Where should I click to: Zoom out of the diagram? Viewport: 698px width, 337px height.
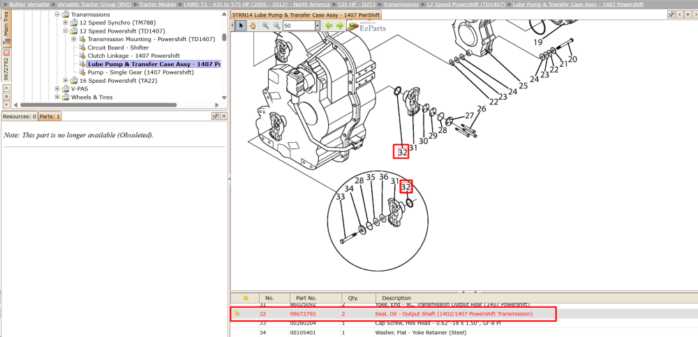(x=276, y=25)
